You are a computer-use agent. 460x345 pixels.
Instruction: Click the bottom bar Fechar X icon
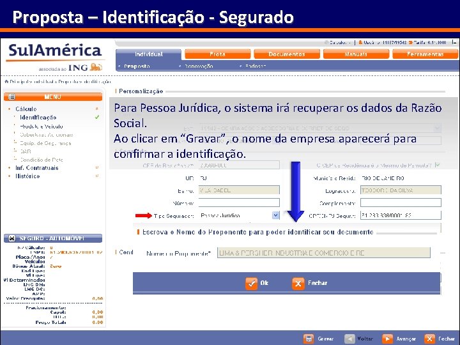(x=430, y=339)
